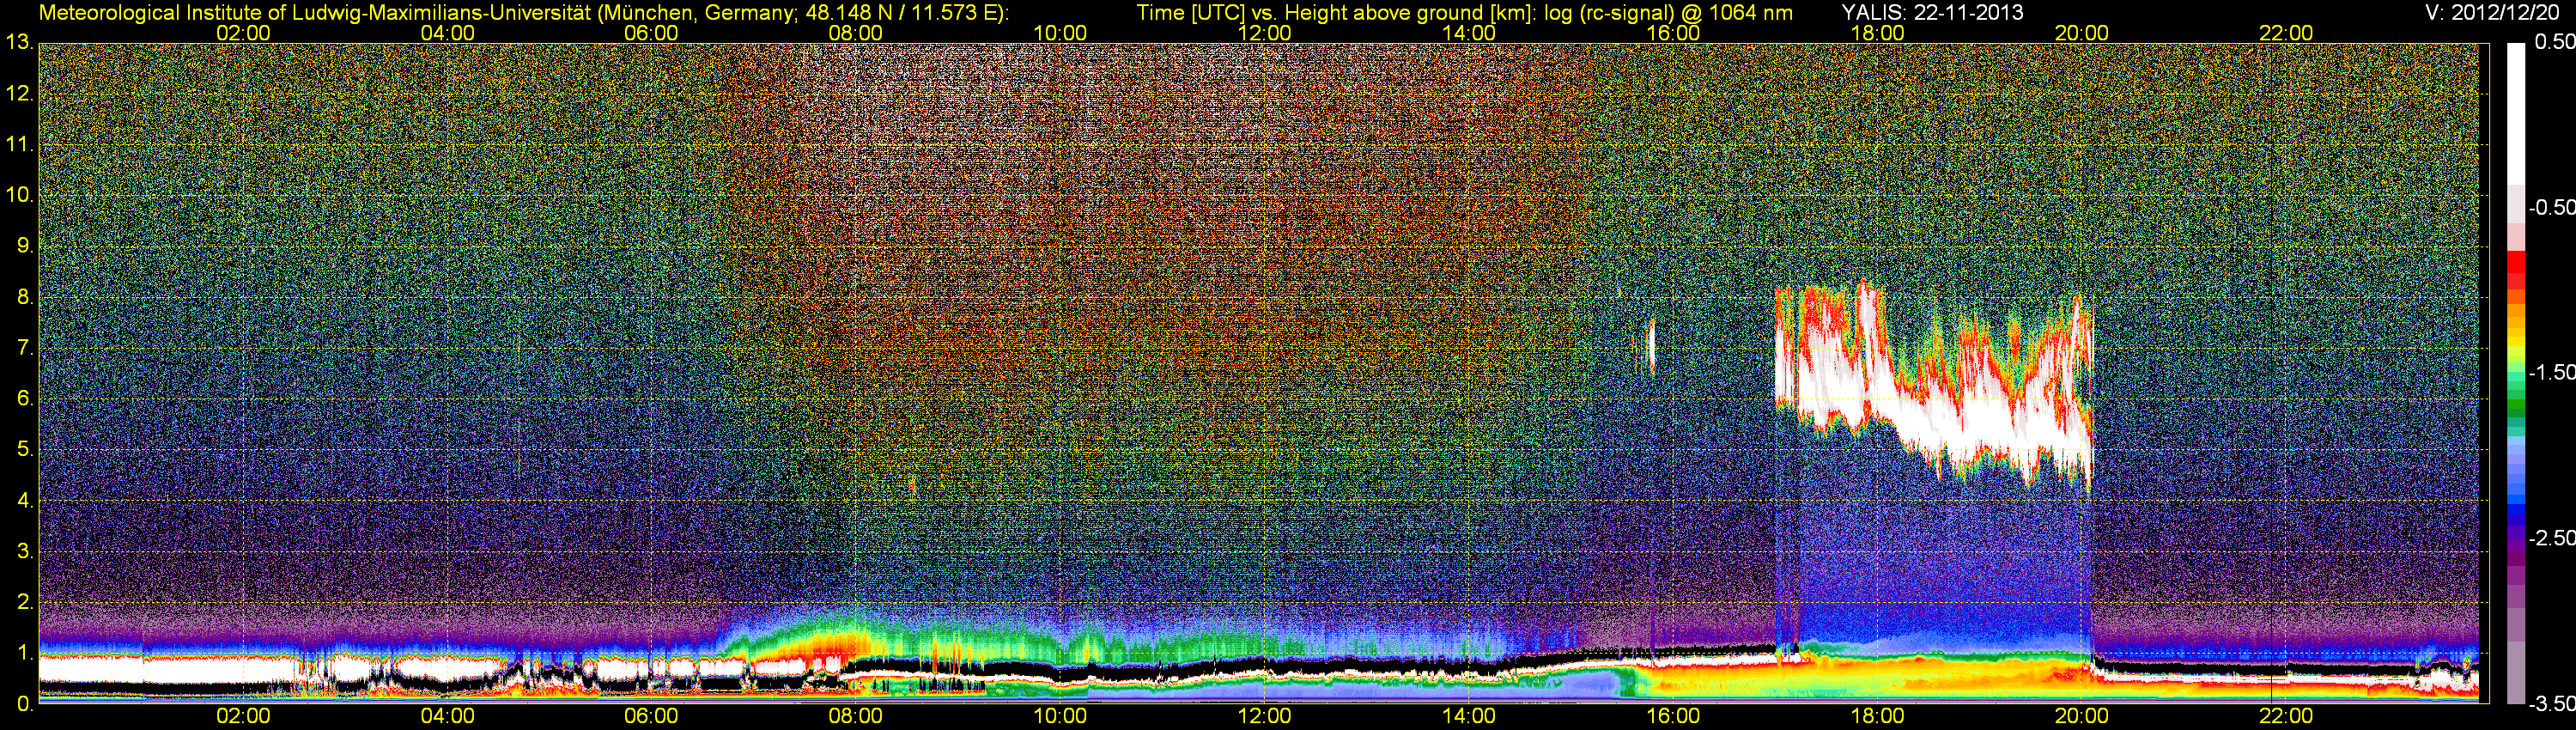Viewport: 2576px width, 730px height.
Task: Click the 0.50 colorbar value label
Action: (x=2551, y=42)
